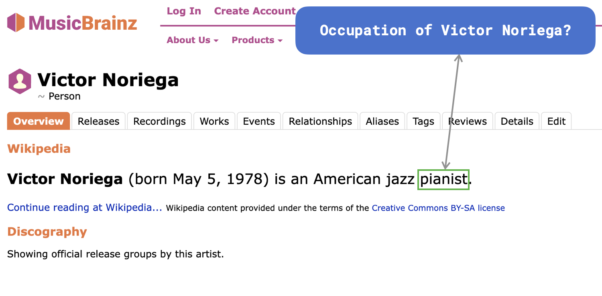Open the Recordings tab
602x296 pixels.
(x=160, y=121)
